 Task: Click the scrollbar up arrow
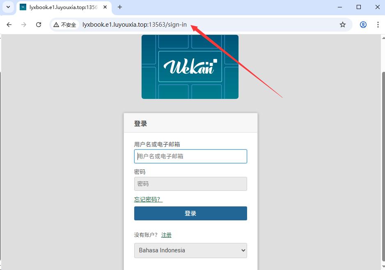383,38
